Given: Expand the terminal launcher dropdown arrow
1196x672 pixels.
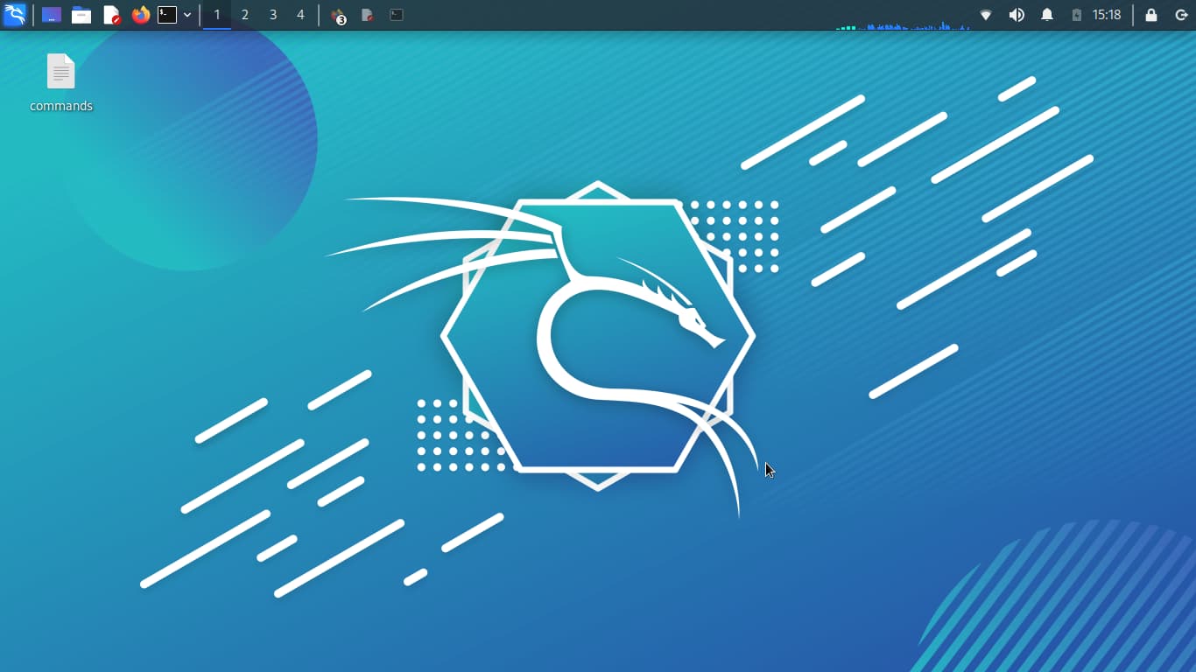Looking at the screenshot, I should coord(187,15).
